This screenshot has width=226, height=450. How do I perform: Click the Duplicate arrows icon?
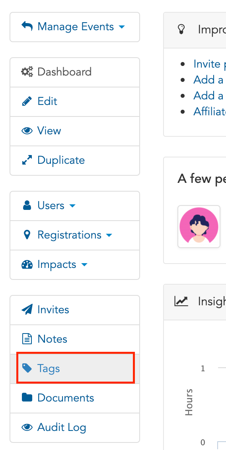pos(27,160)
